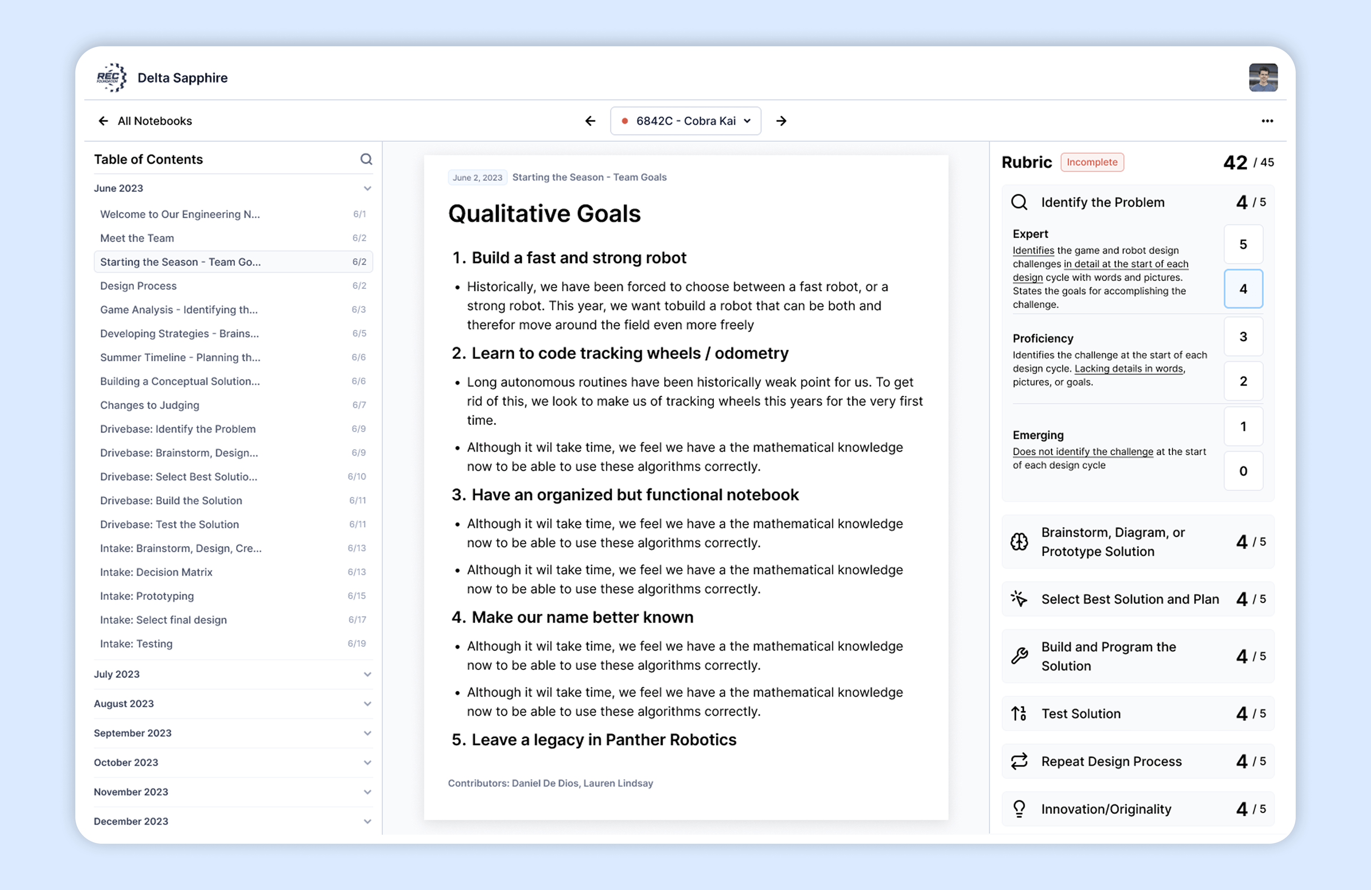Click the Build and Program wrench icon
This screenshot has width=1371, height=890.
click(1019, 656)
